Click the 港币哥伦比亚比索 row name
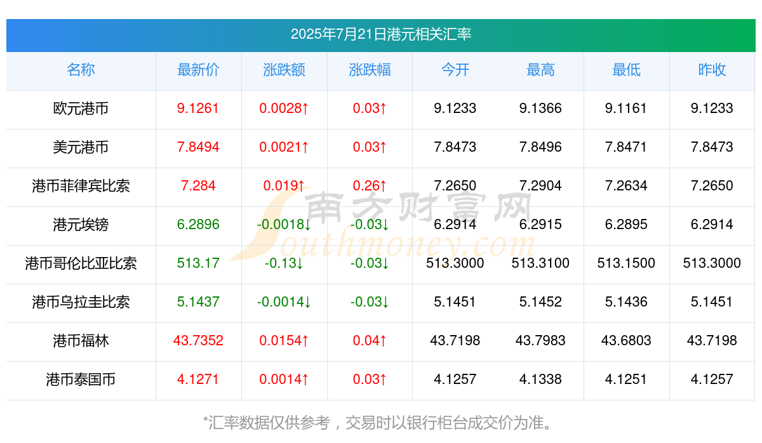The width and height of the screenshot is (762, 443). pyautogui.click(x=81, y=263)
